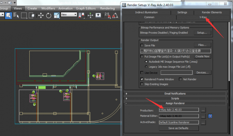The image size is (233, 136).
Task: Switch to the Common tab
Action: pos(149,17)
